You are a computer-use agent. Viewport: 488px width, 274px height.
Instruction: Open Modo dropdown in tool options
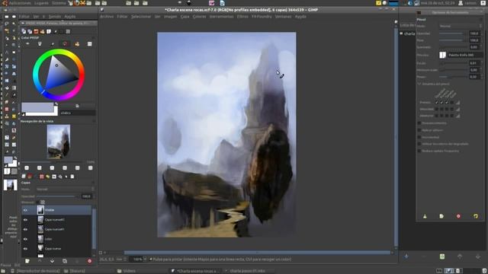tap(461, 26)
